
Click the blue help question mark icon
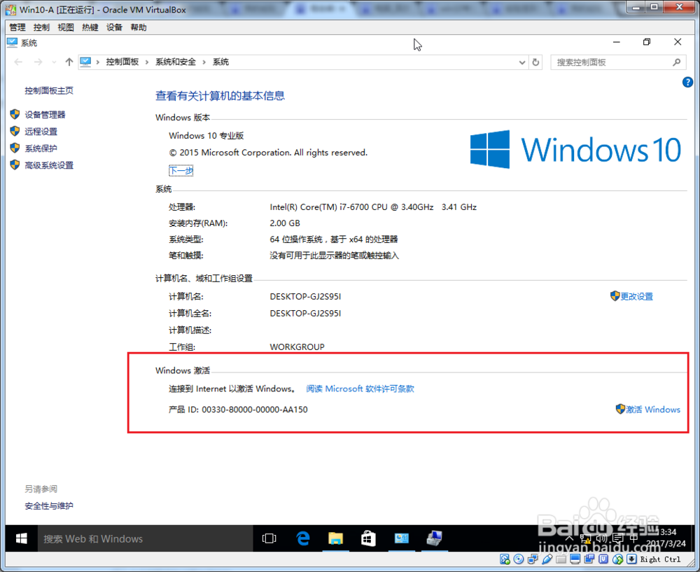[x=687, y=82]
